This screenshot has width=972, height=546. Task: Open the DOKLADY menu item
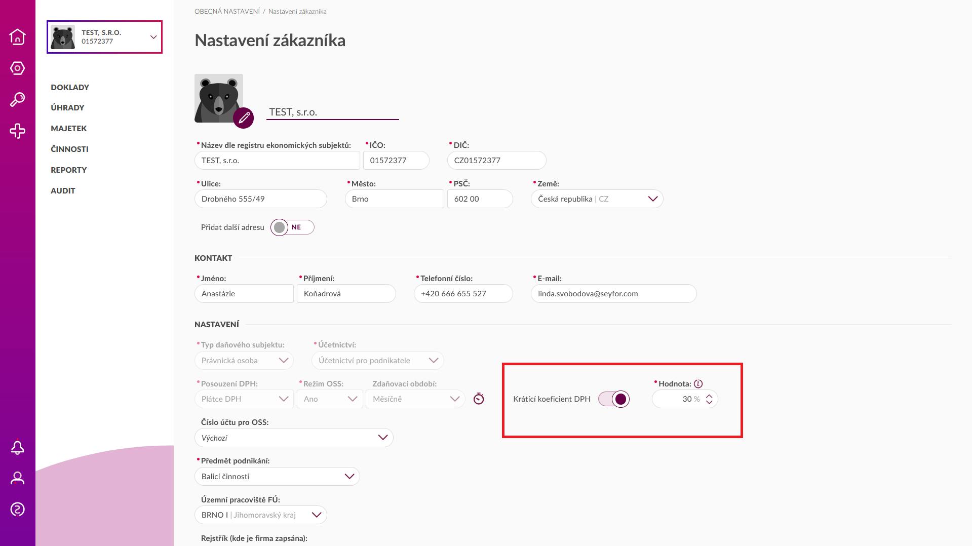70,87
